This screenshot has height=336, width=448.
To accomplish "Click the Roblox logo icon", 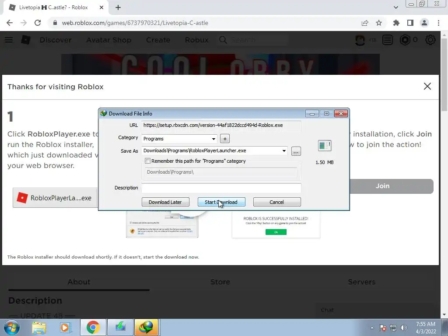I will point(26,40).
